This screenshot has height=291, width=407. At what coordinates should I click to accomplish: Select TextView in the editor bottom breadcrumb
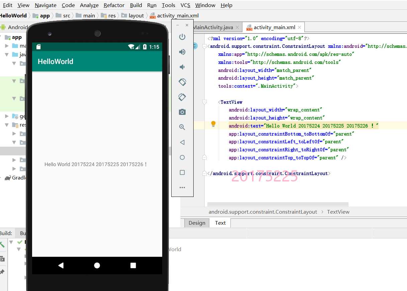338,212
